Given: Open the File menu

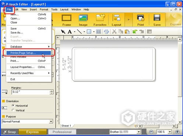Looking at the screenshot, I should click(9, 10).
